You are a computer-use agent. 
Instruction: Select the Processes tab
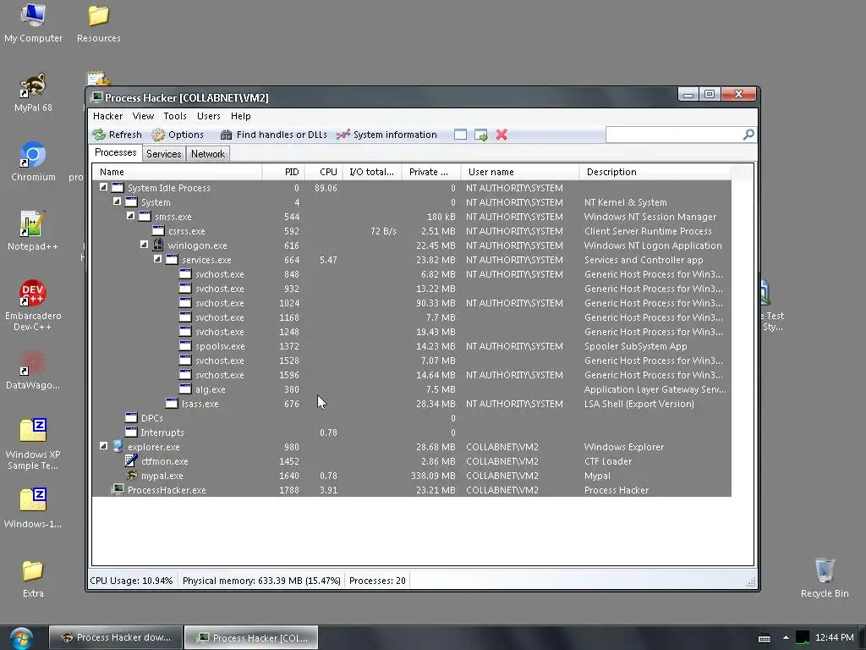115,152
